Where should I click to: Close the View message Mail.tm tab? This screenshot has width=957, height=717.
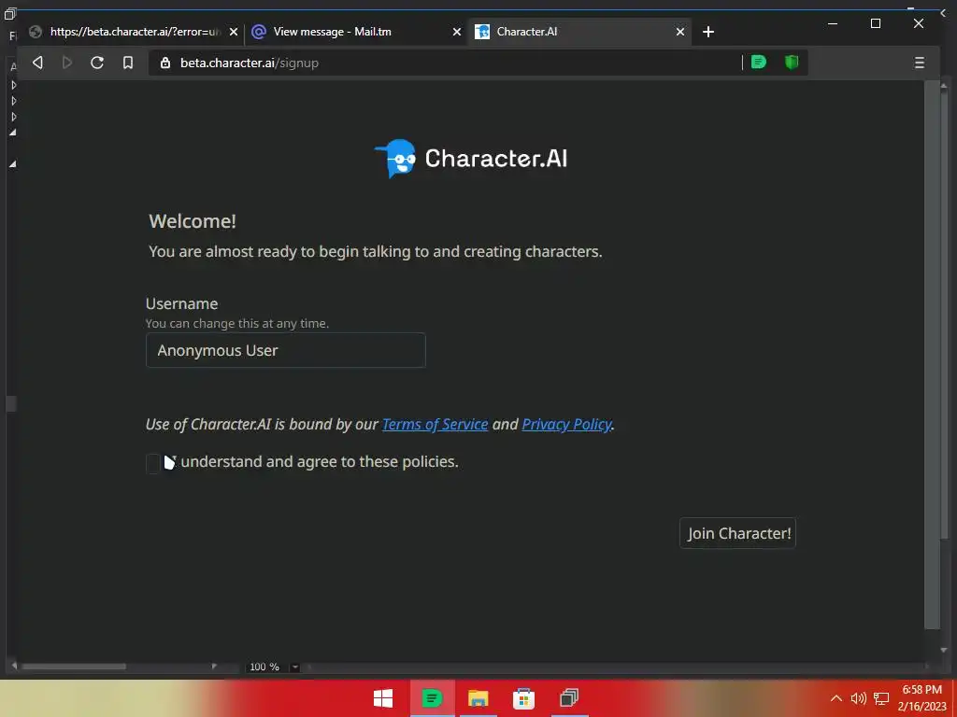pyautogui.click(x=456, y=32)
